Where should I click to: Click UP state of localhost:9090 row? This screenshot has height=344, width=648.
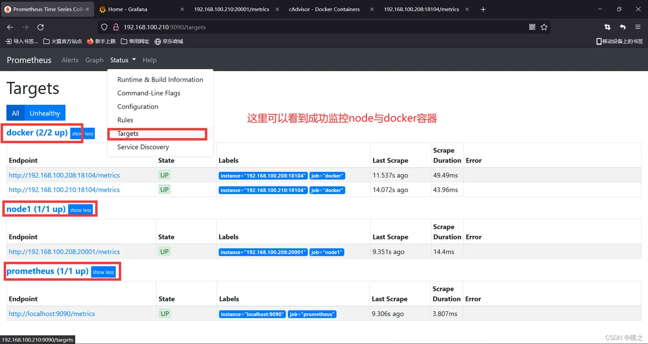[165, 313]
